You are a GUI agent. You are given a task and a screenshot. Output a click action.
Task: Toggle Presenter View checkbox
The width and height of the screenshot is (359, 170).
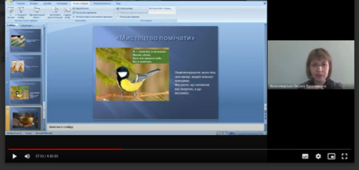[118, 17]
